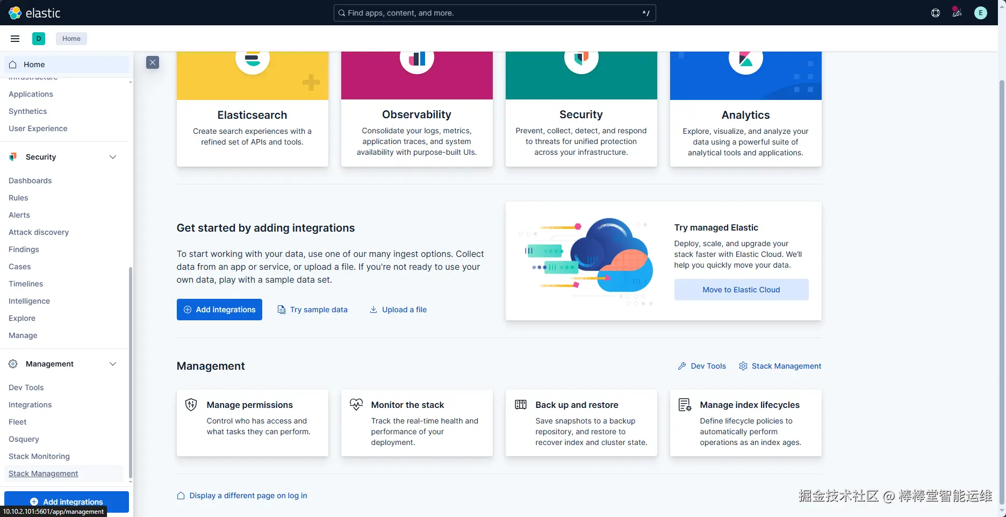Click Move to Elastic Cloud button
Viewport: 1006px width, 517px height.
[742, 290]
